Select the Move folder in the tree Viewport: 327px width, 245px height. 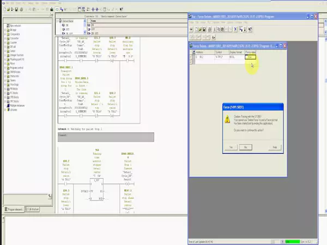pos(13,64)
